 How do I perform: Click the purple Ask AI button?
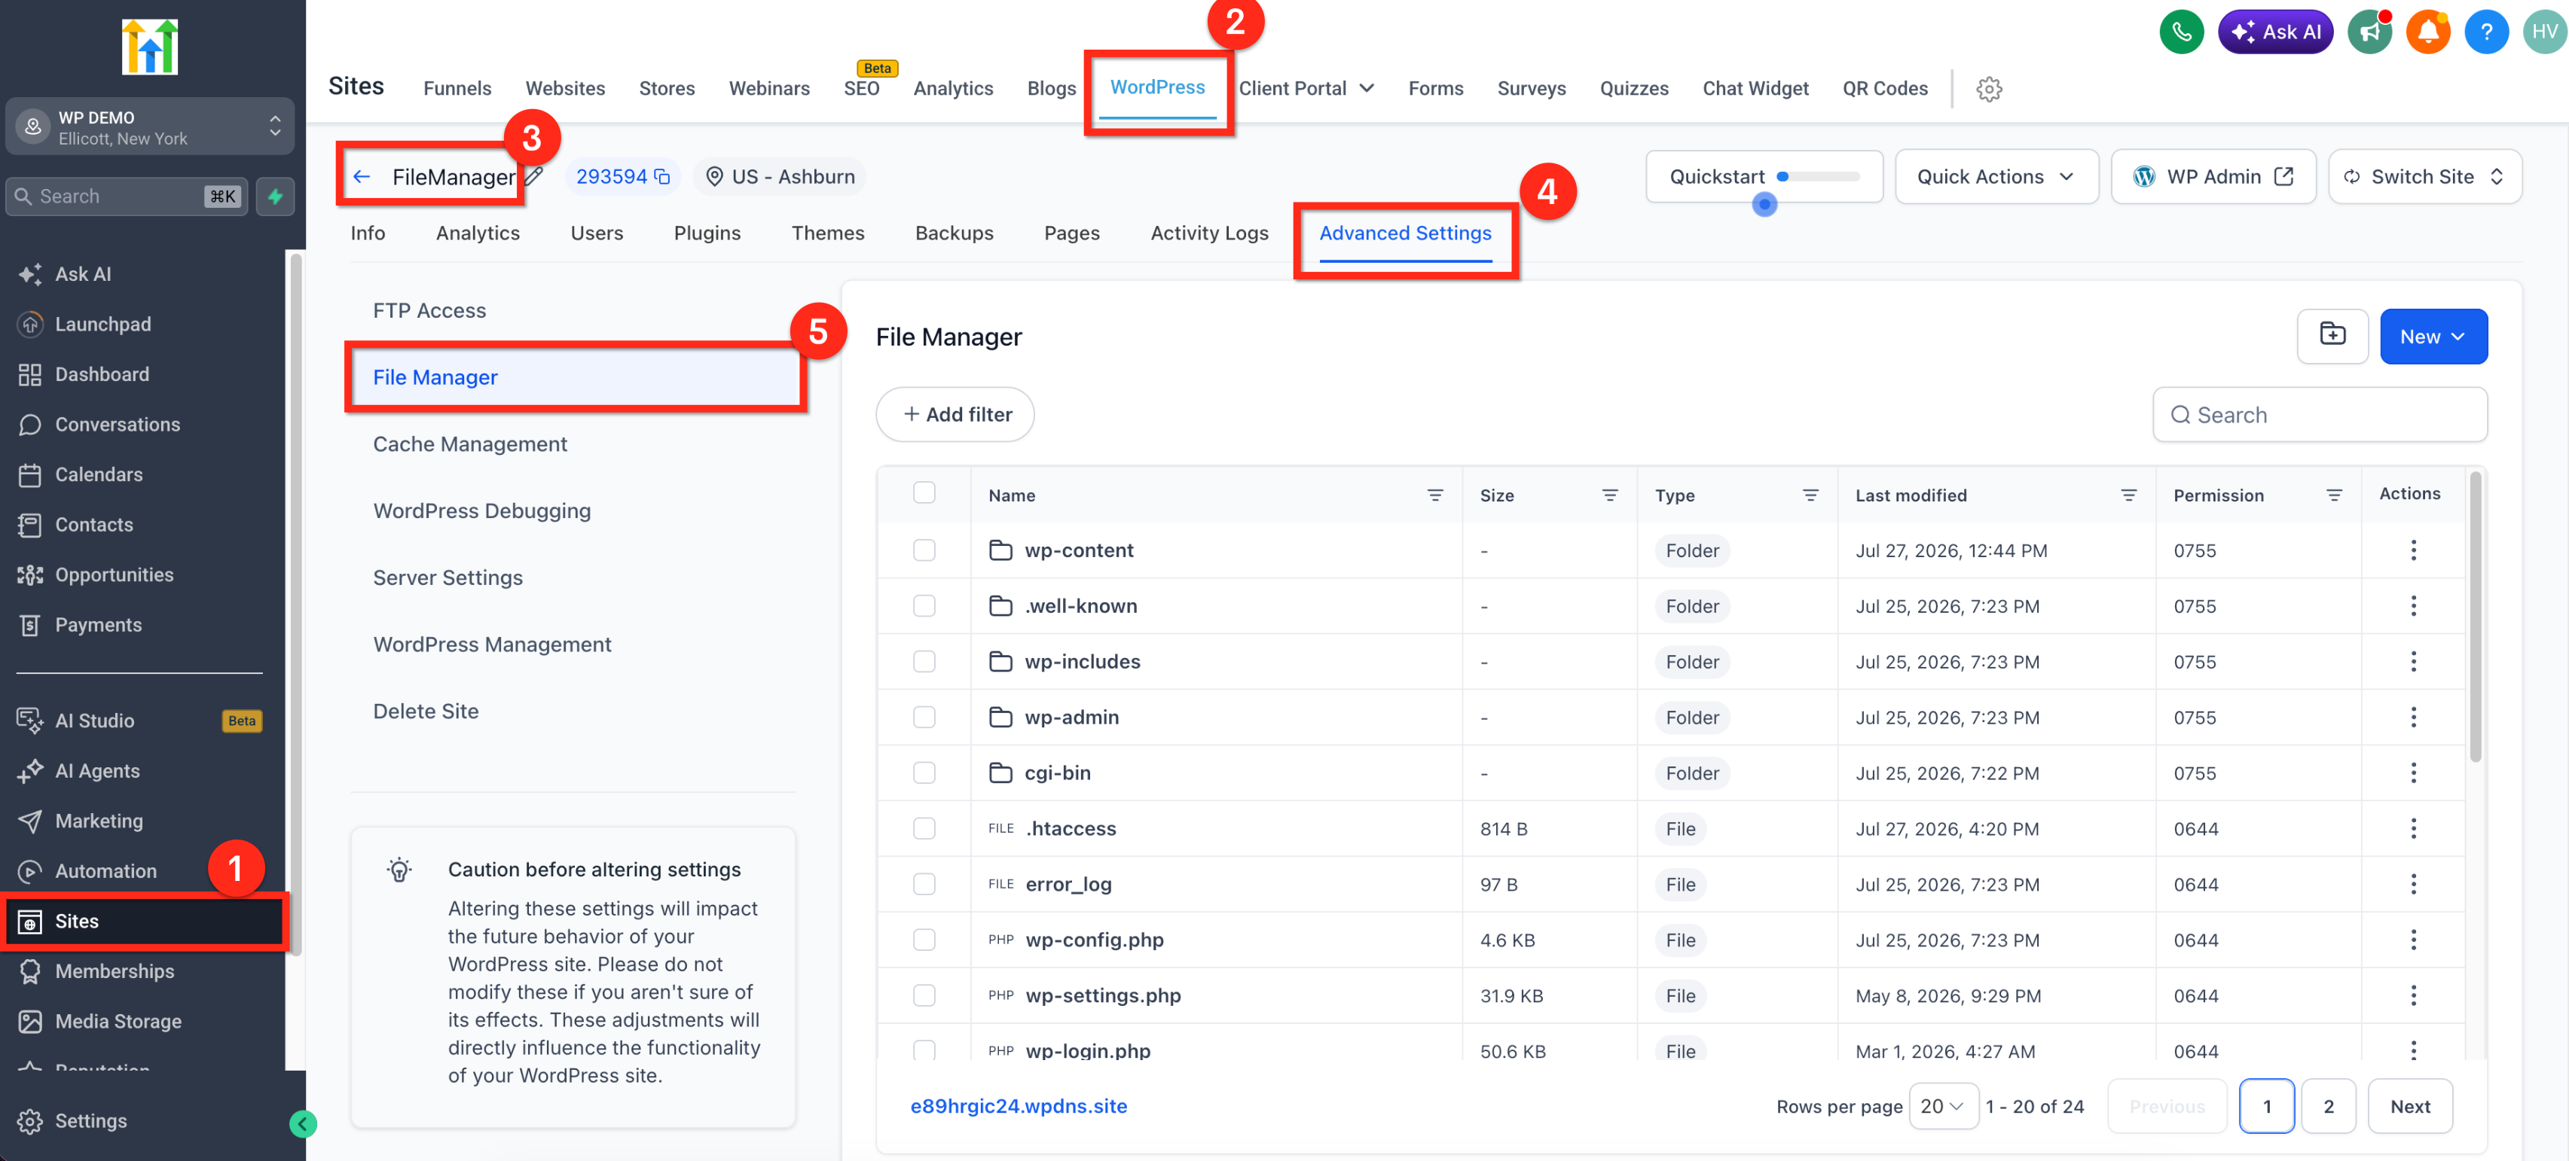point(2274,32)
